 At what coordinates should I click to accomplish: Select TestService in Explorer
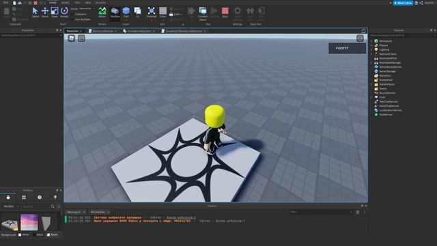tap(385, 115)
